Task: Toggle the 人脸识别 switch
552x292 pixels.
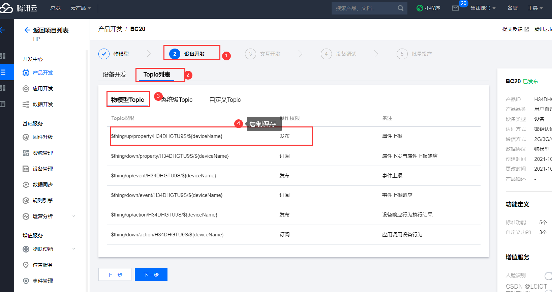Action: click(548, 276)
